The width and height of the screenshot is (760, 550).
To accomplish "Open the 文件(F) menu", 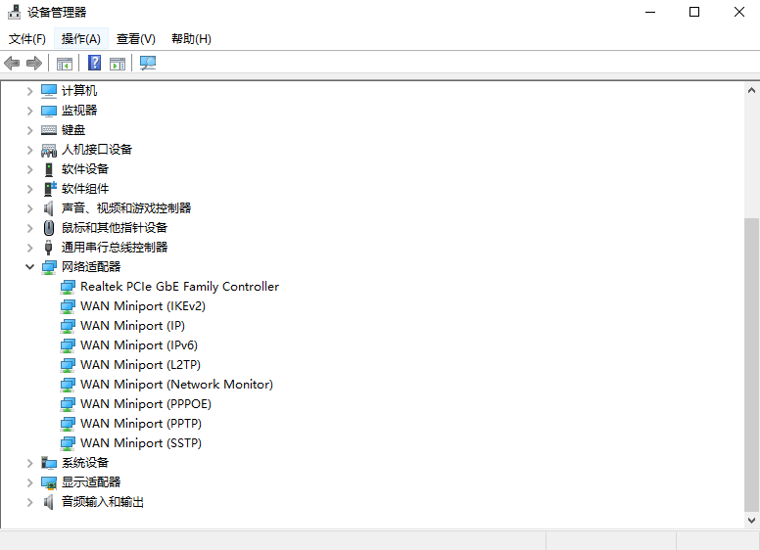I will (x=27, y=39).
